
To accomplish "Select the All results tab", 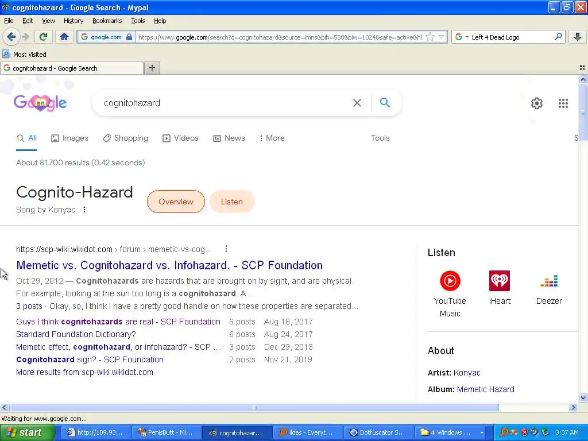I will pos(26,138).
